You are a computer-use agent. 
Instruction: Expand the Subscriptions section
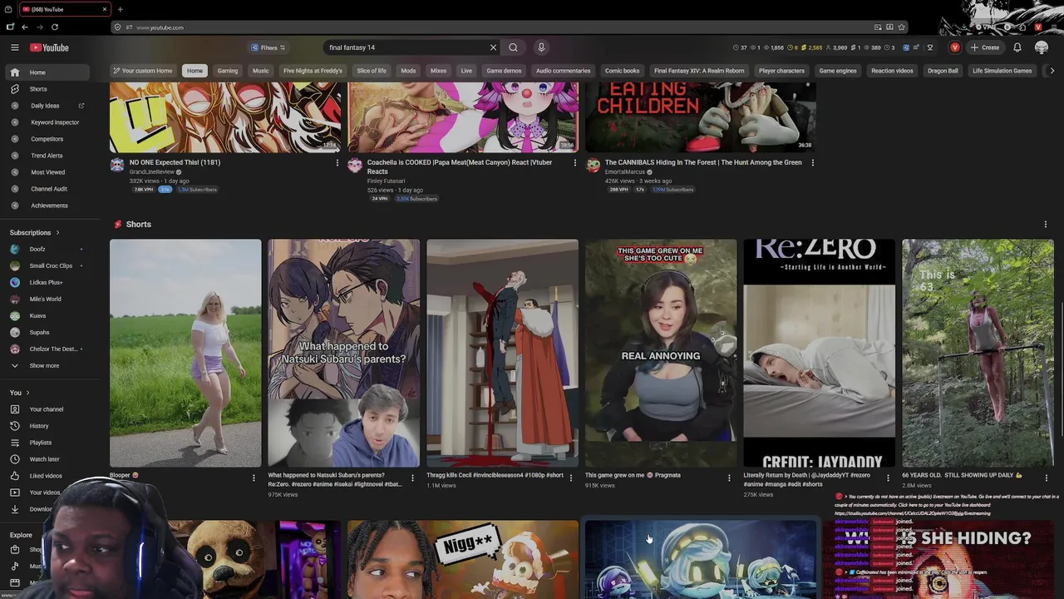point(34,232)
